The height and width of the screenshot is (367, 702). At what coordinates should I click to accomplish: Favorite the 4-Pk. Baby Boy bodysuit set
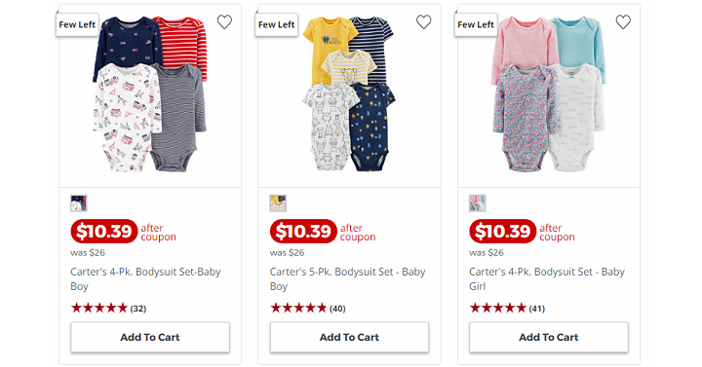point(224,22)
